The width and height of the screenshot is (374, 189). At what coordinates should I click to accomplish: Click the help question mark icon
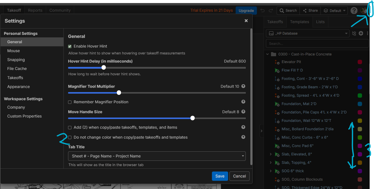(x=354, y=11)
